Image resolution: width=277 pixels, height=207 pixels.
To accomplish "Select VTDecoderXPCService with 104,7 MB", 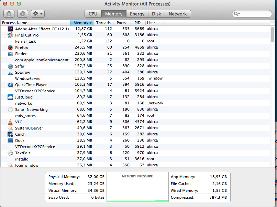I will (135, 91).
